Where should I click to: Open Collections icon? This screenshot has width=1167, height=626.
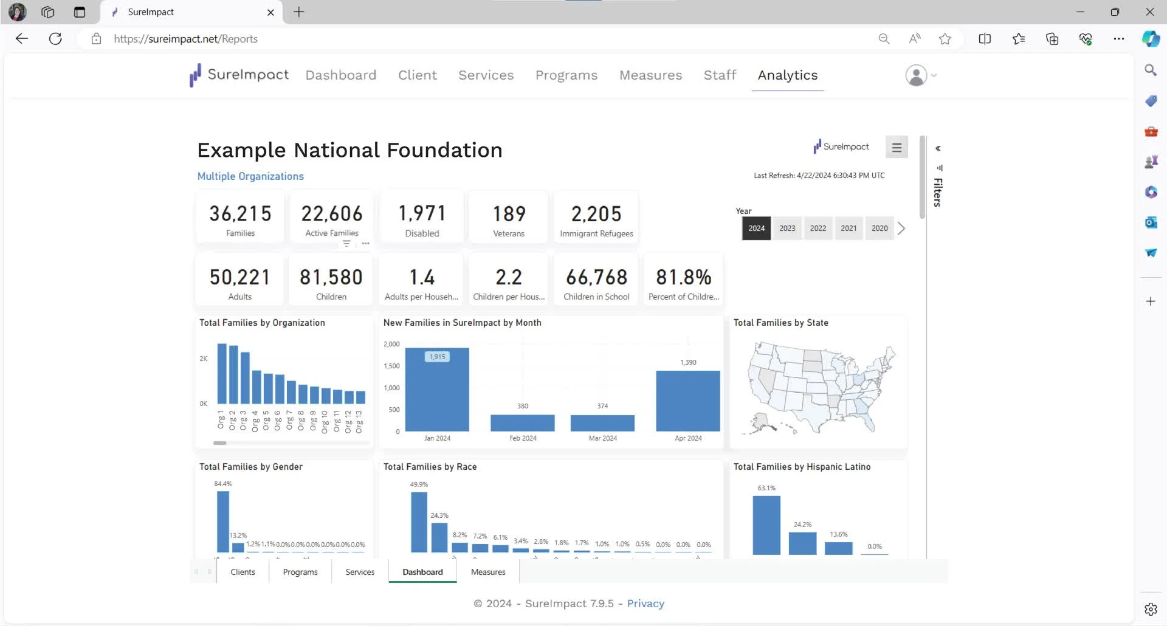coord(1052,39)
